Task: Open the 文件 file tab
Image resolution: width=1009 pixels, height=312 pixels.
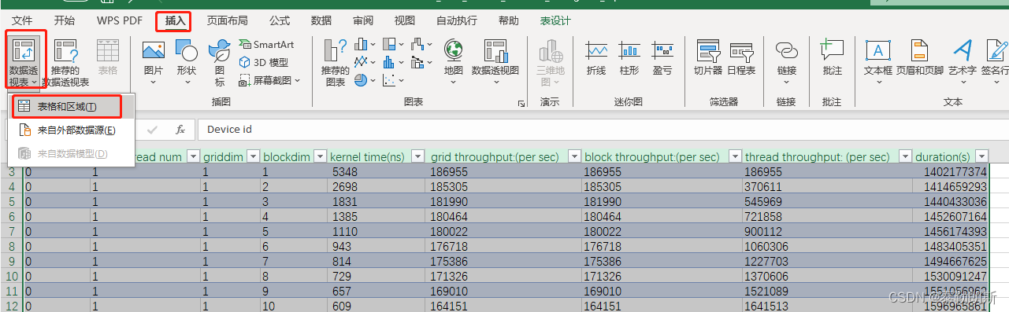Action: [22, 20]
